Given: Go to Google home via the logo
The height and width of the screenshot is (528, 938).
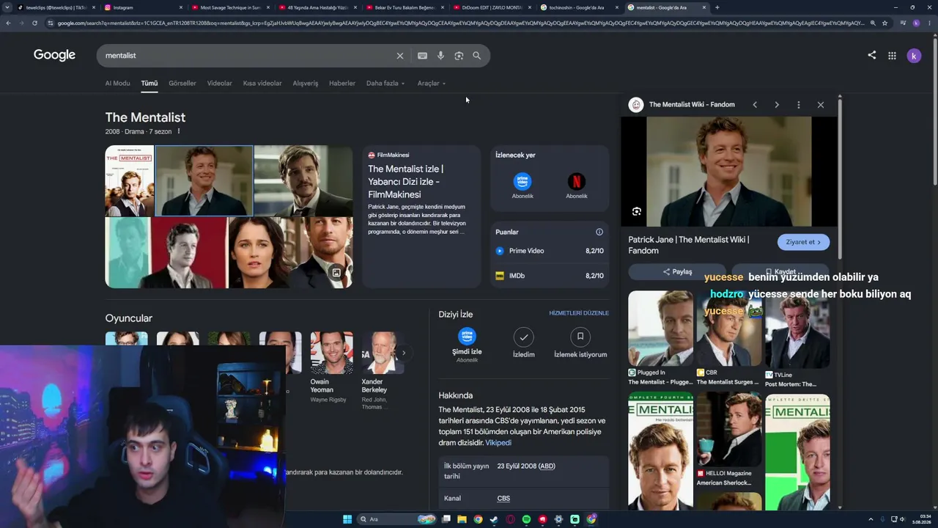Looking at the screenshot, I should click(54, 56).
